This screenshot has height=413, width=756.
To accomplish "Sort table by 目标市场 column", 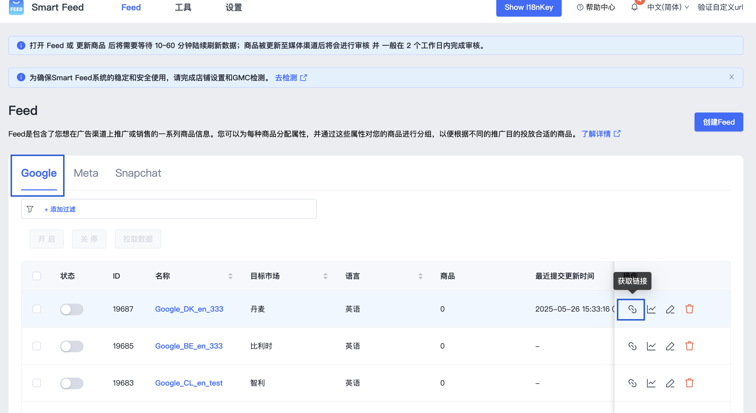I will click(325, 276).
